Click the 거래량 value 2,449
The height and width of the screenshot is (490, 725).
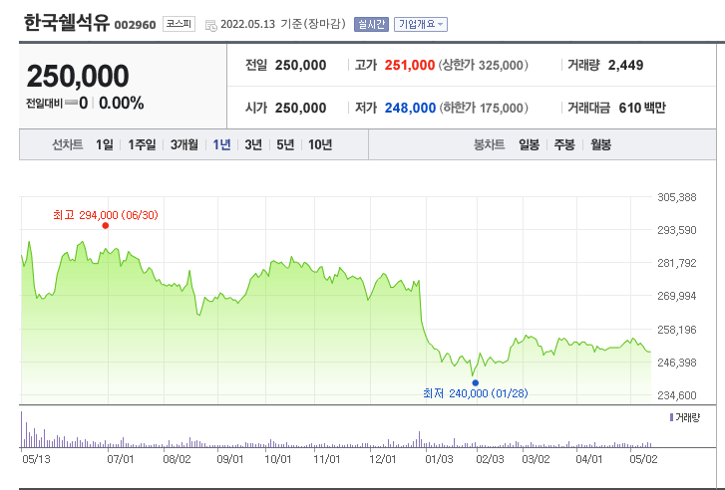pos(625,65)
